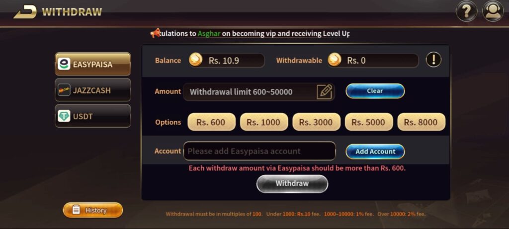Tap the exclamation info icon beside Withdrawable
The height and width of the screenshot is (229, 509).
coord(433,60)
